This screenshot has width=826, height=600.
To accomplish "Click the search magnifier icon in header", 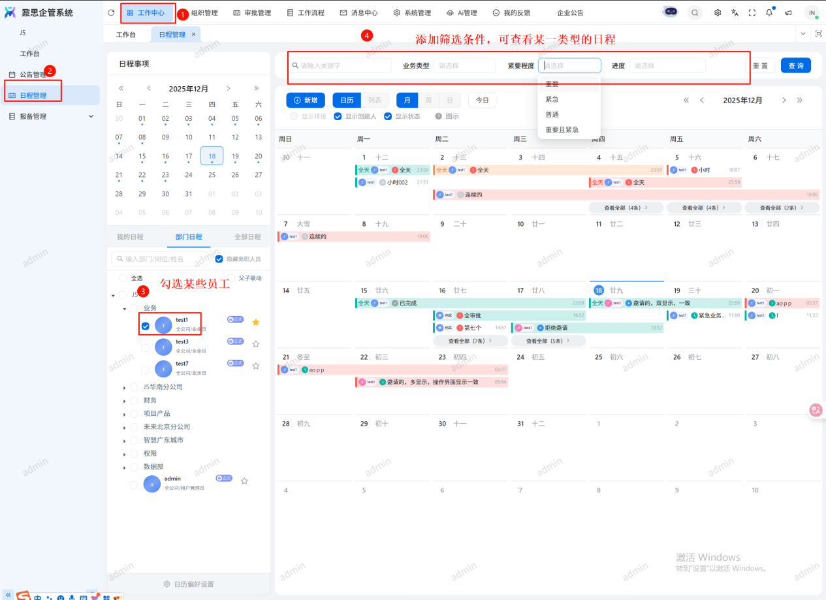I will pos(695,12).
